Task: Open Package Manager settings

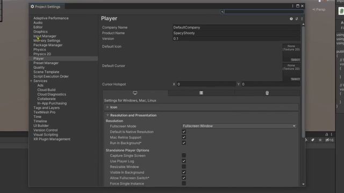Action: pyautogui.click(x=48, y=45)
